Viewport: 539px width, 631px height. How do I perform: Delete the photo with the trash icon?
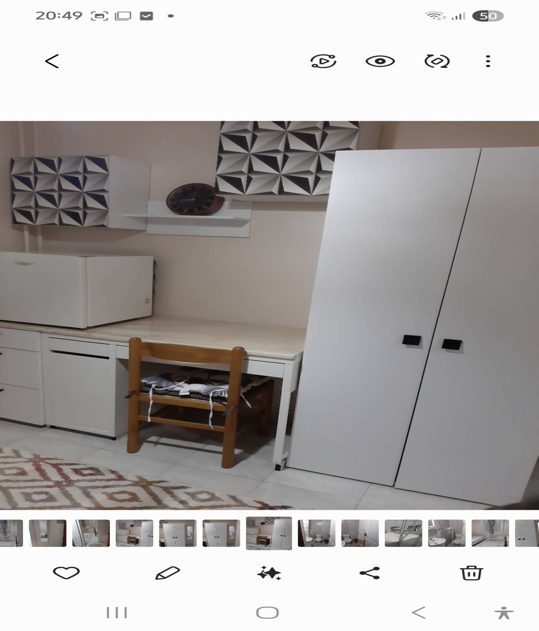[471, 573]
